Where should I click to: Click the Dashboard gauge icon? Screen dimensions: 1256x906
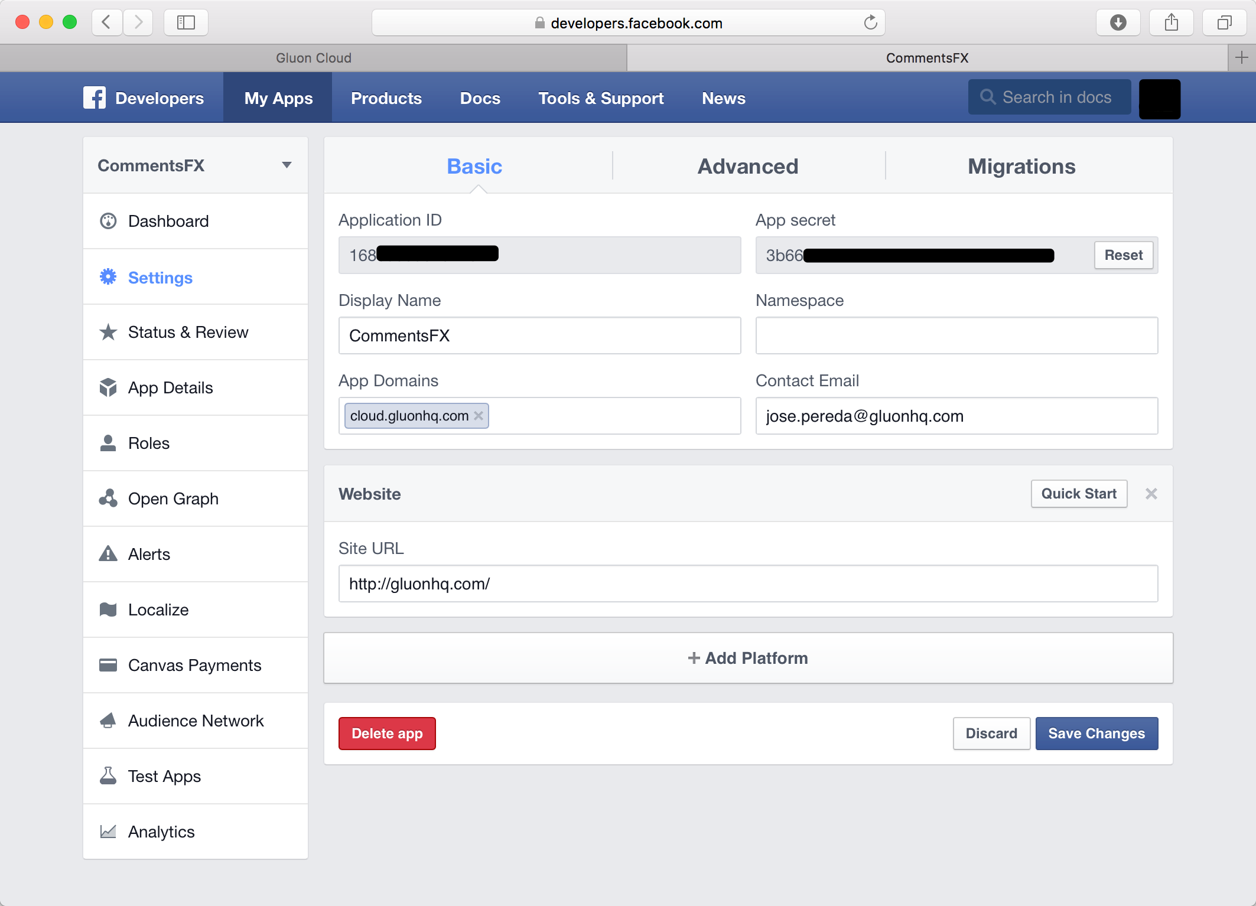point(108,221)
